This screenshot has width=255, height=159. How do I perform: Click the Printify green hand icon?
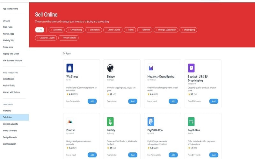click(110, 121)
